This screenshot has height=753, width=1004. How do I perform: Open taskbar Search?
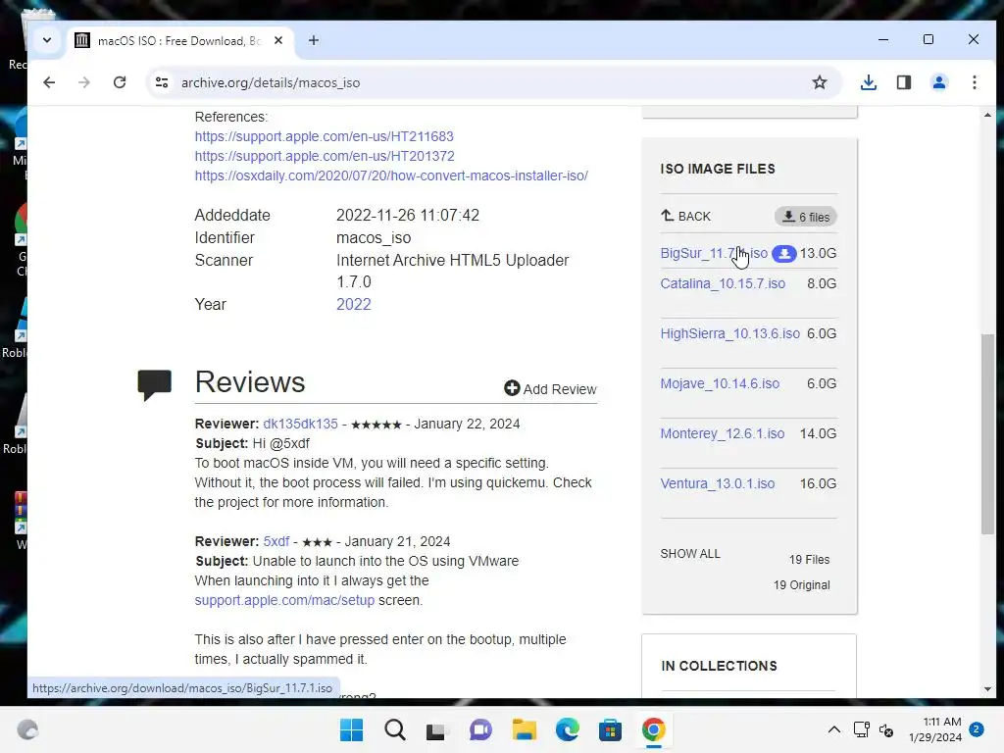tap(395, 729)
